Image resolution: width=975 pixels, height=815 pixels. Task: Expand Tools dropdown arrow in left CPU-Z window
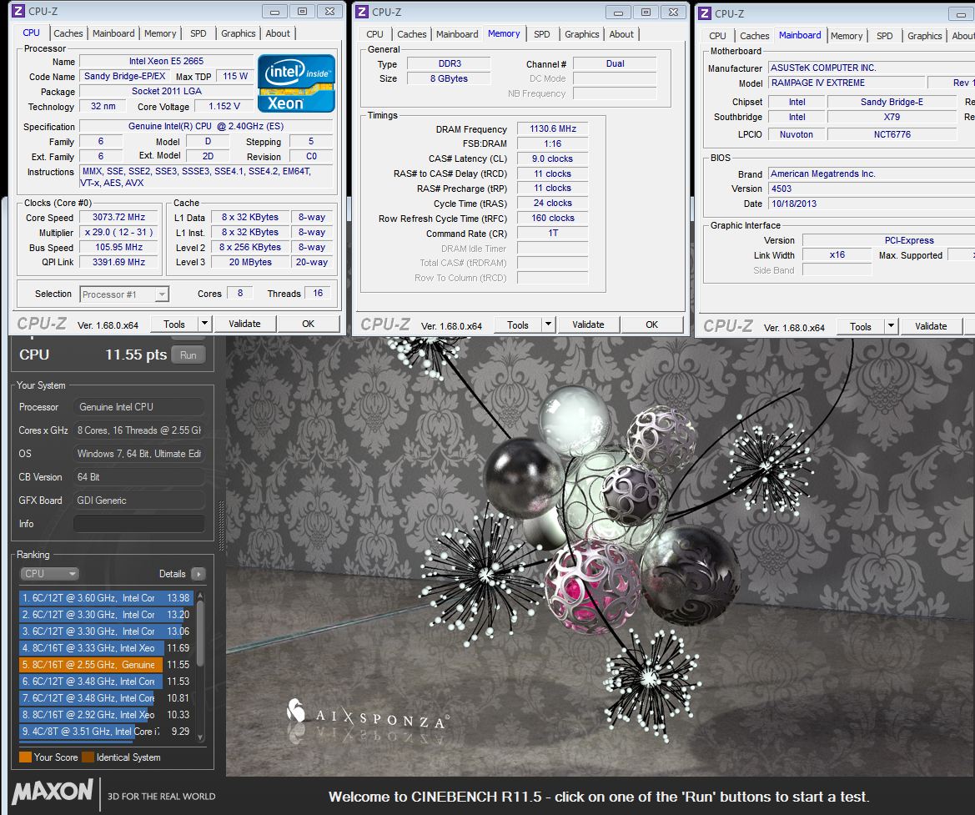[x=204, y=324]
